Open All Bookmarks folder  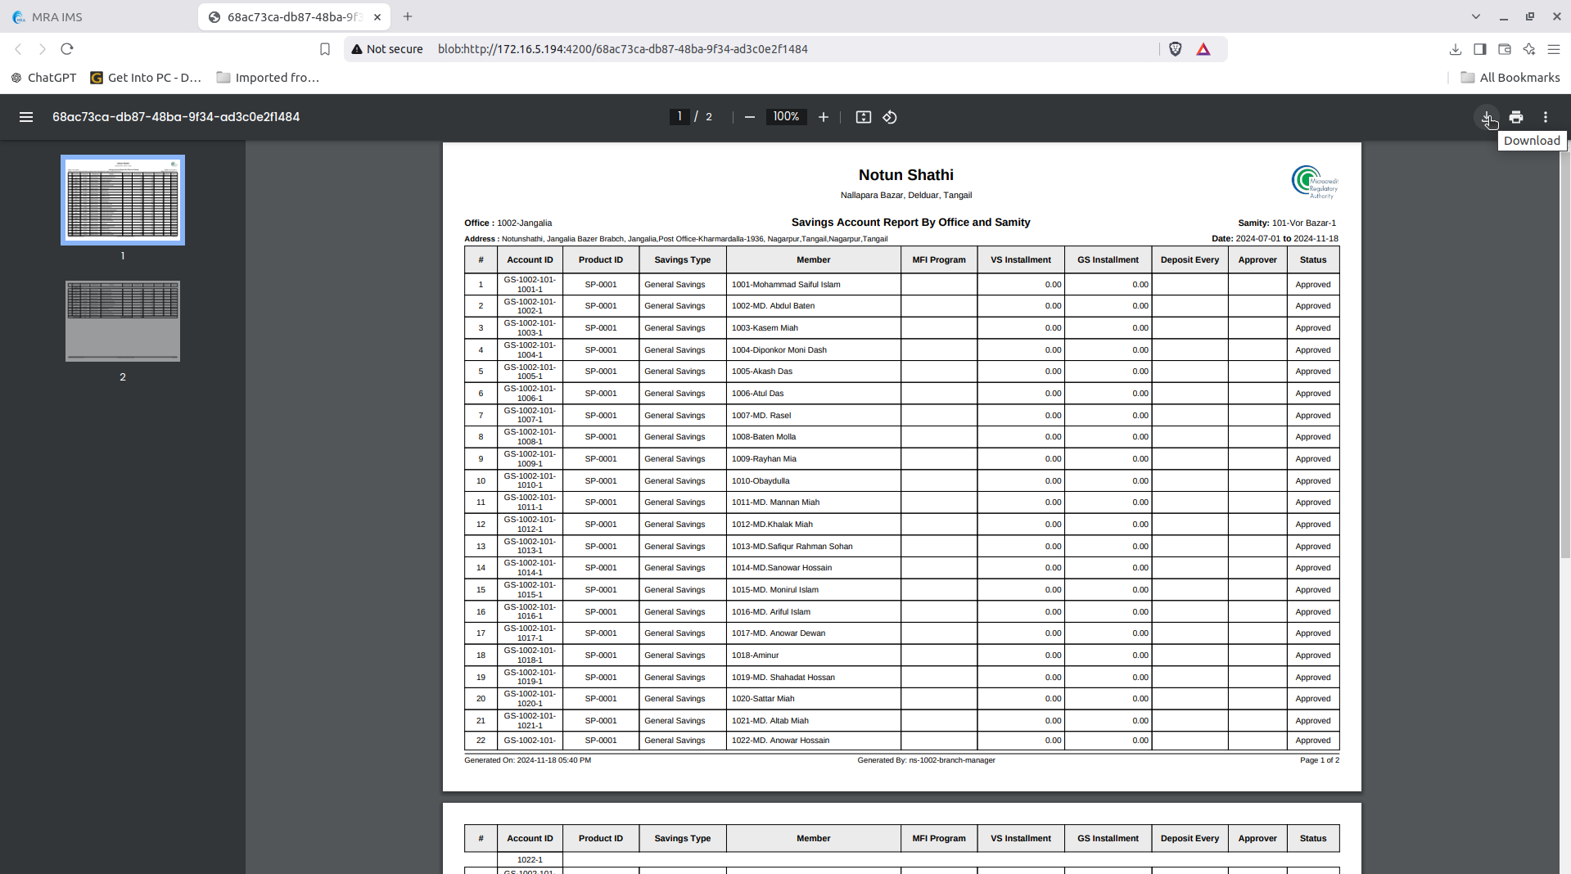coord(1510,78)
